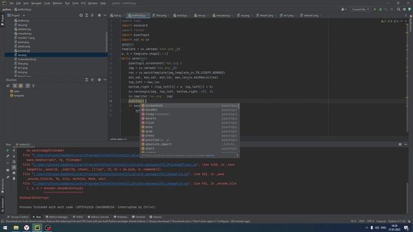Toggle tool window bars with the bottom-left corner icon

tap(3, 222)
